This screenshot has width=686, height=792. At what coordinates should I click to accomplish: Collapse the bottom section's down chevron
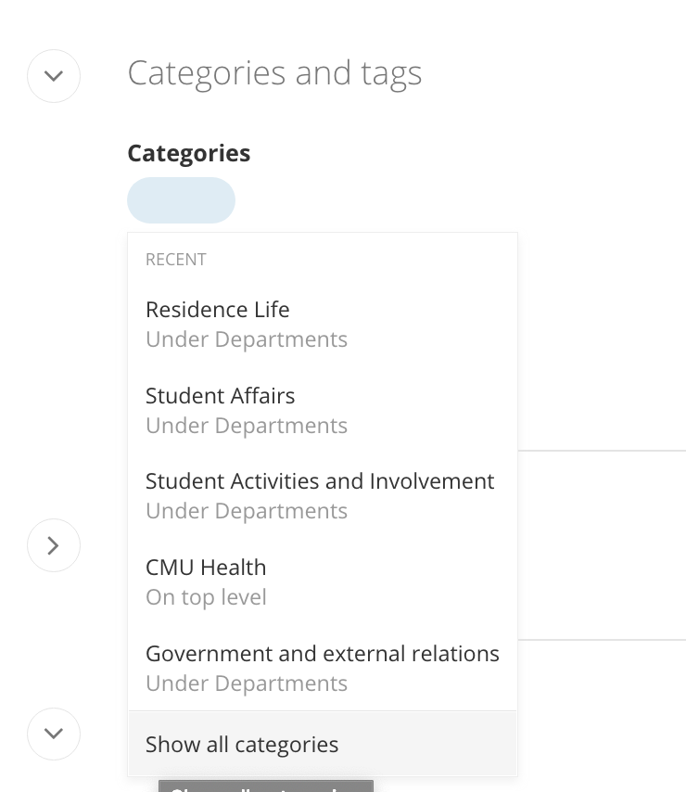[x=54, y=734]
